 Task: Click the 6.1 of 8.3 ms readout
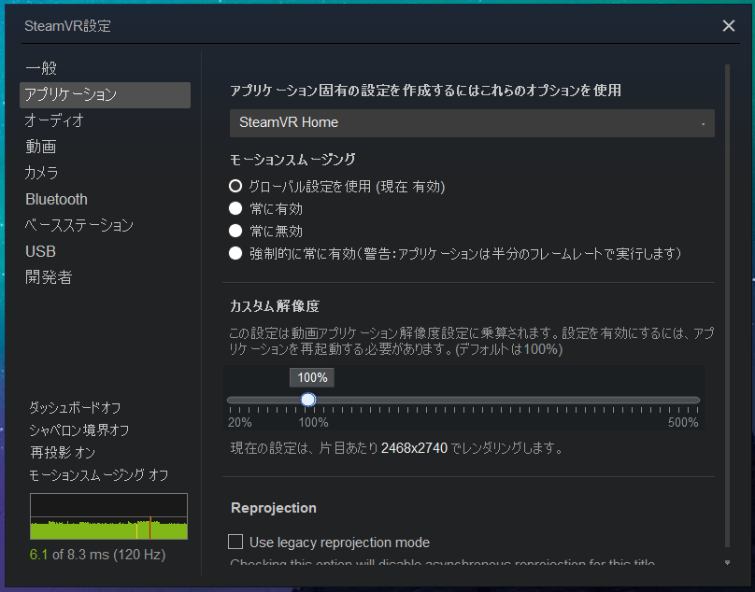click(98, 555)
